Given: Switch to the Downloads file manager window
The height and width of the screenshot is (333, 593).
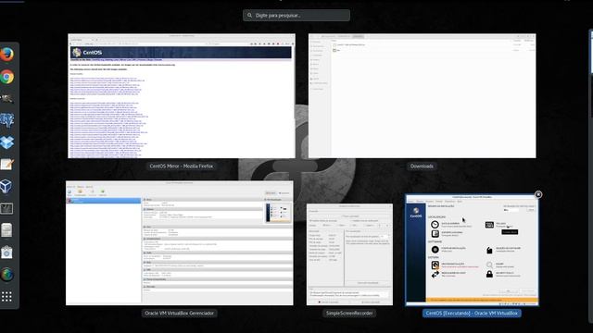Looking at the screenshot, I should click(423, 96).
